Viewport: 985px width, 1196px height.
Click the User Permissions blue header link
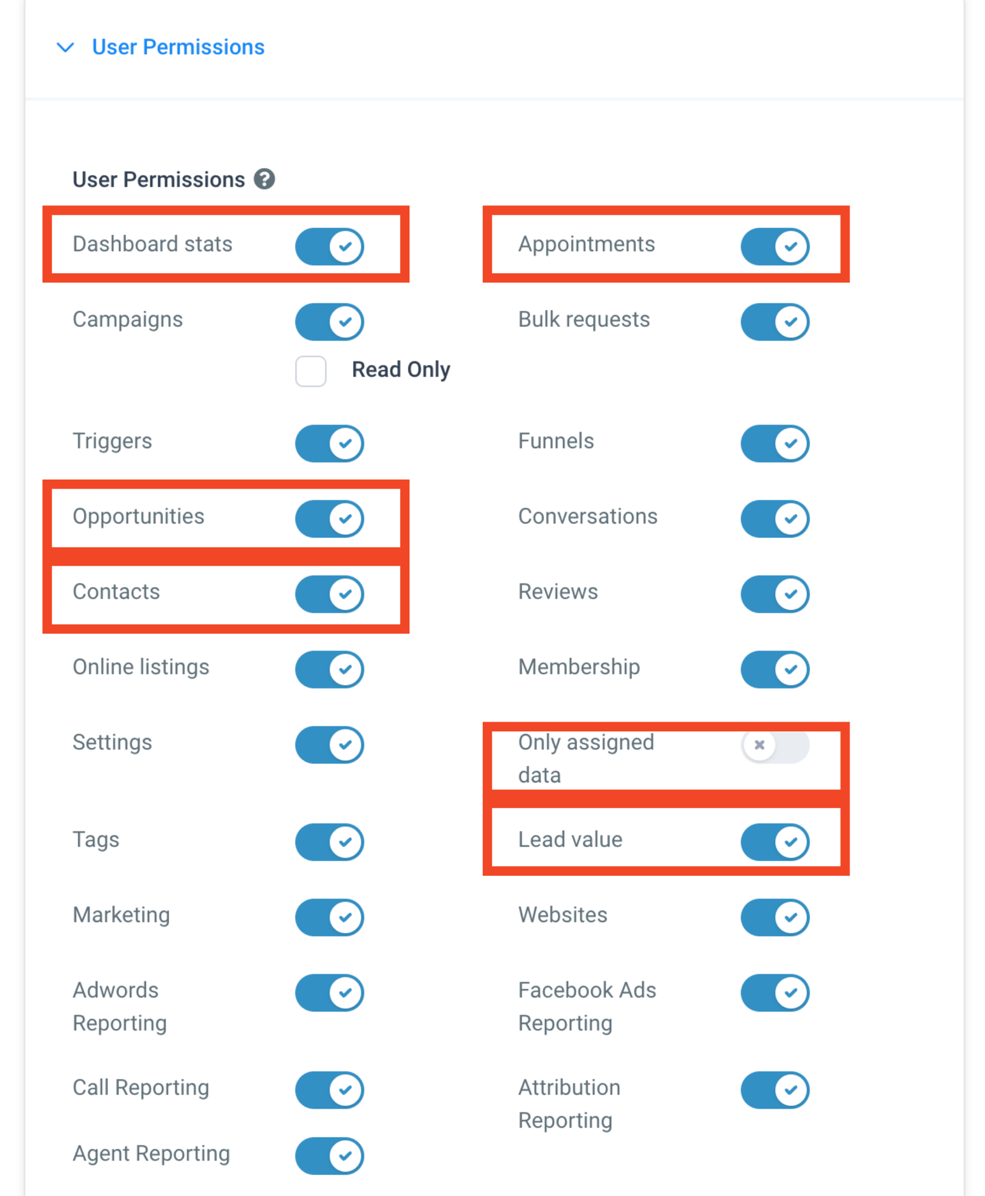178,47
